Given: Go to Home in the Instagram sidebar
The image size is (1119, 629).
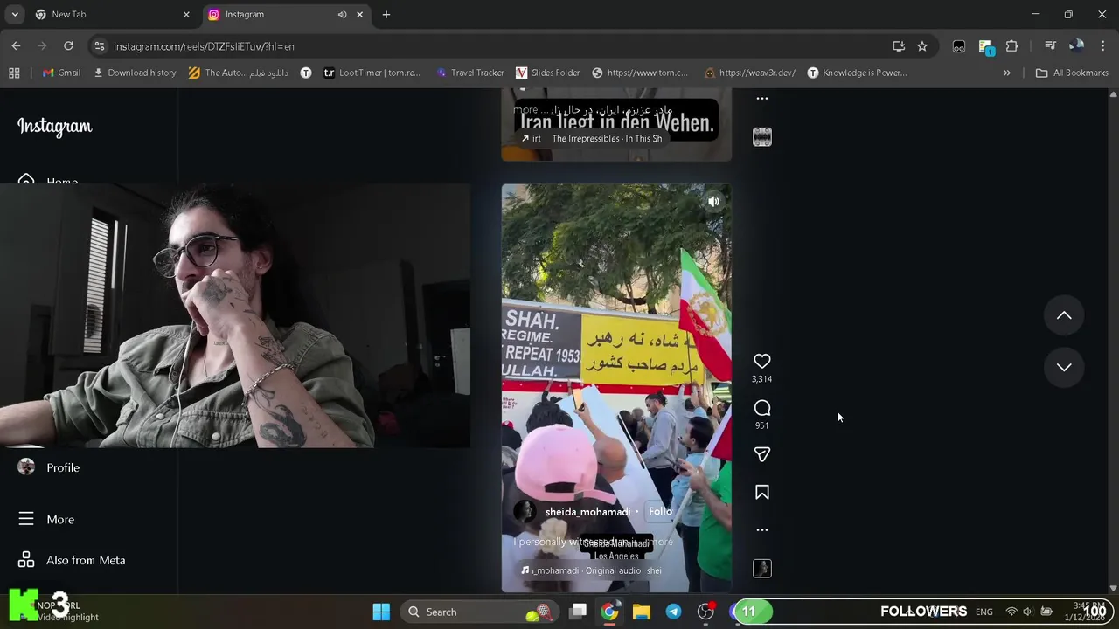Looking at the screenshot, I should click(x=49, y=179).
